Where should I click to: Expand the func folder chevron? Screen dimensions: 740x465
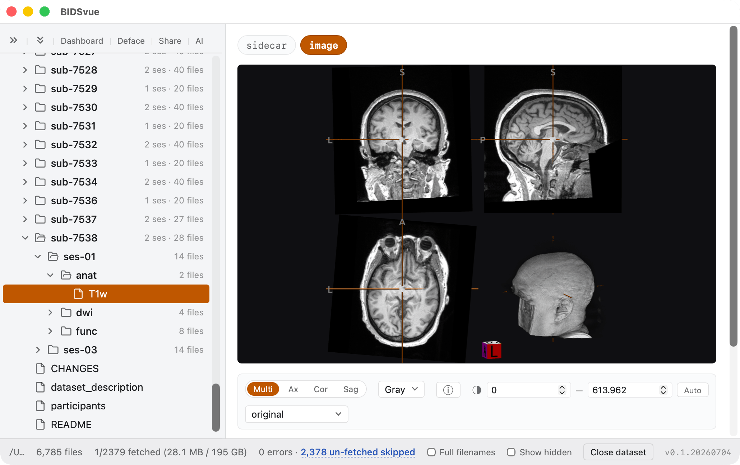pyautogui.click(x=50, y=331)
